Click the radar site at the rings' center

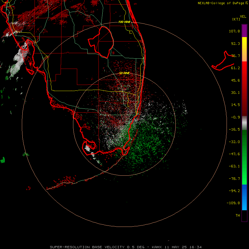pos(124,124)
